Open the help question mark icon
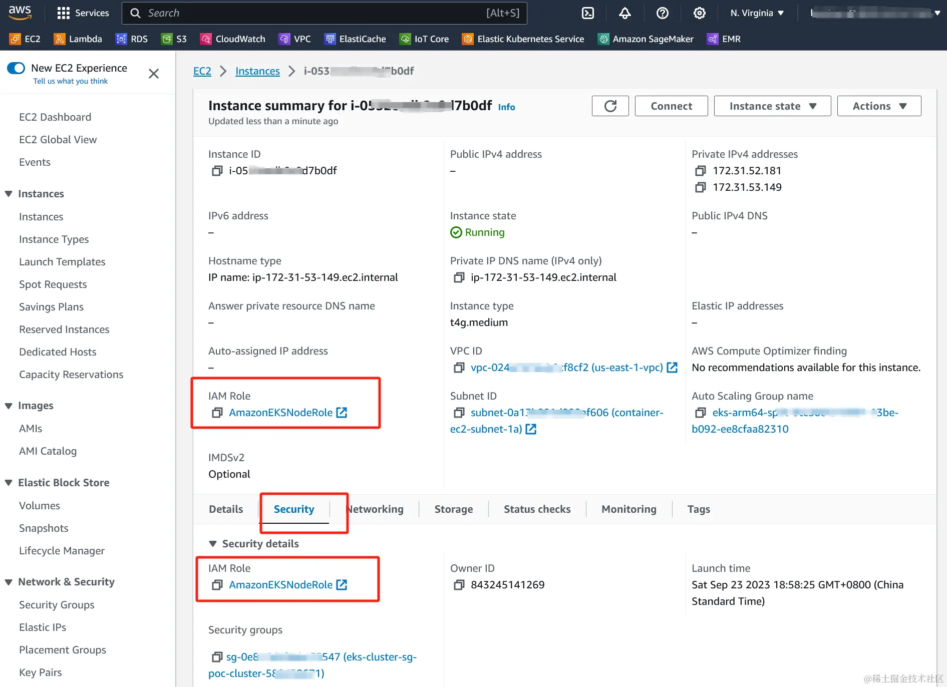 tap(662, 13)
